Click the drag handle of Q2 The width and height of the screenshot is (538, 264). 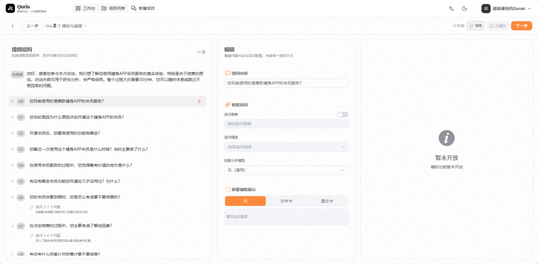[x=12, y=133]
